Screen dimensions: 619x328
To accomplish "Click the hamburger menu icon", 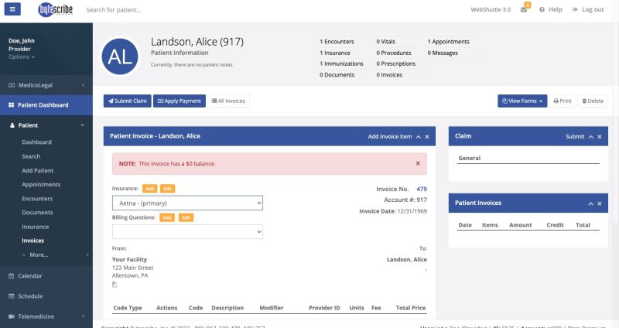I will point(15,9).
